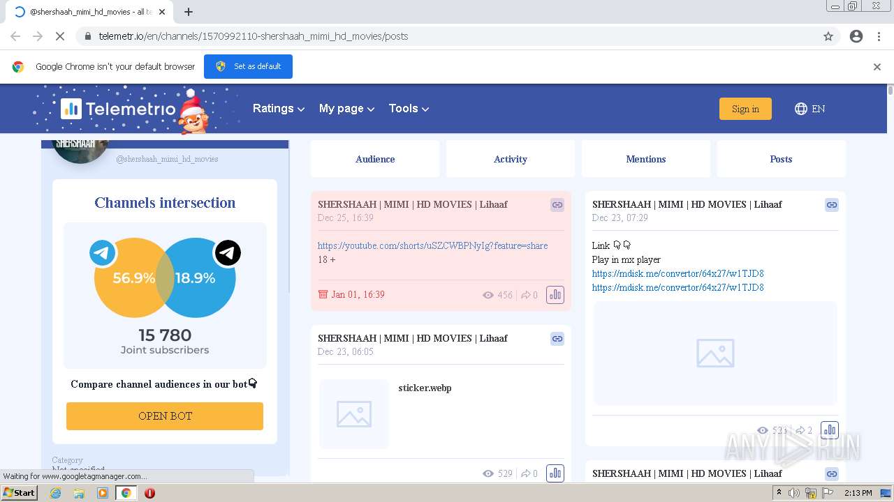Screen dimensions: 894x502
Task: Dismiss the default browser infobar
Action: (x=877, y=67)
